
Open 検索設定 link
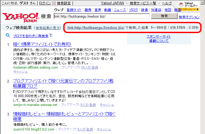coord(64,3)
